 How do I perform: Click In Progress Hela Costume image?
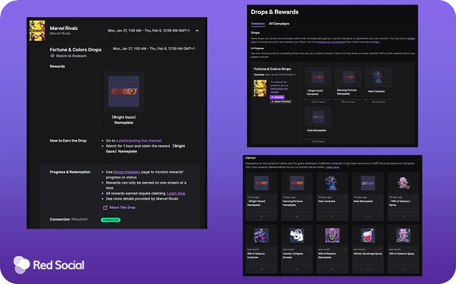coord(378,77)
